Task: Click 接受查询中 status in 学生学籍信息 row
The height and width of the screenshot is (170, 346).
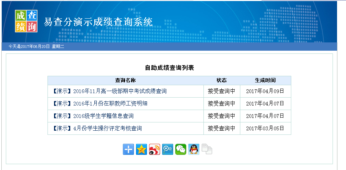Action: pyautogui.click(x=222, y=116)
